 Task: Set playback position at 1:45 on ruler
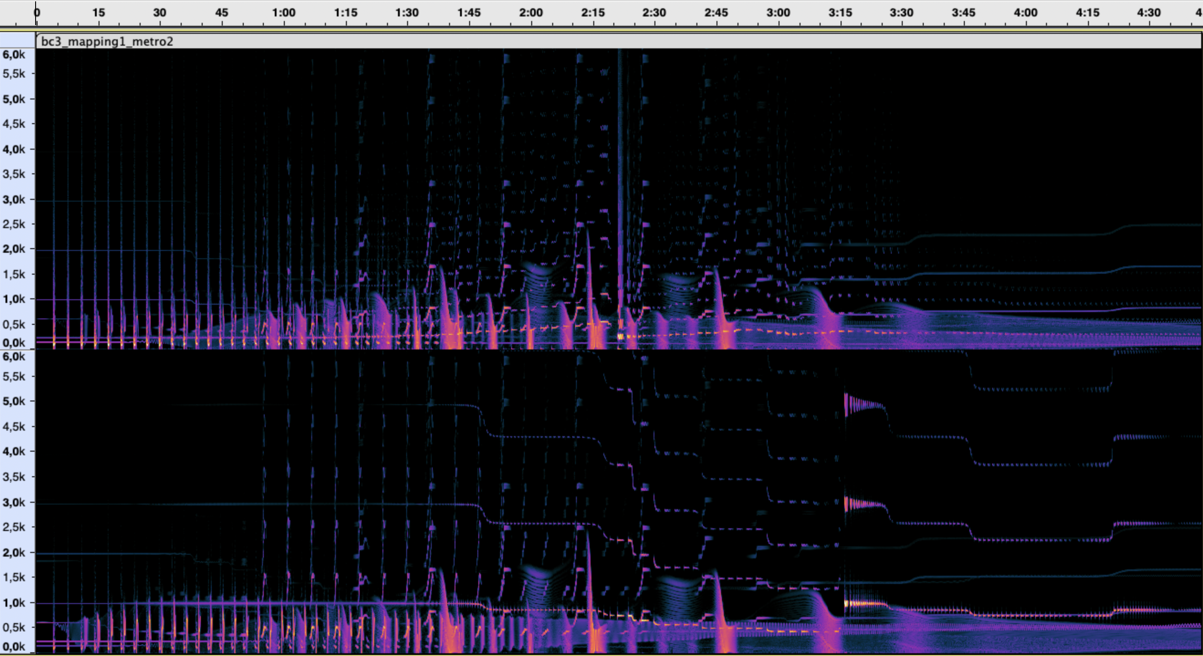click(x=469, y=13)
